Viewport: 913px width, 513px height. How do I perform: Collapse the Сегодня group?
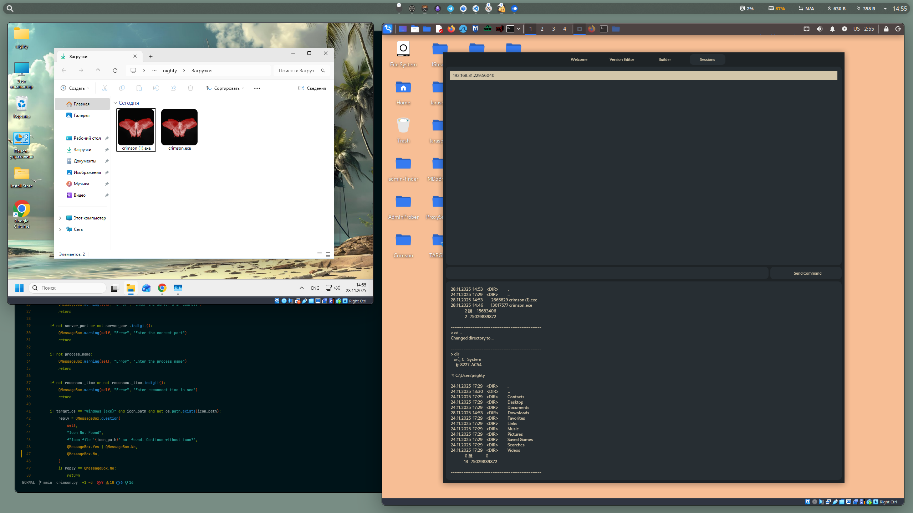[115, 103]
